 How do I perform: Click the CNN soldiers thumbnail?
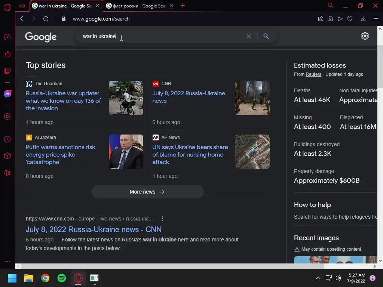252,98
